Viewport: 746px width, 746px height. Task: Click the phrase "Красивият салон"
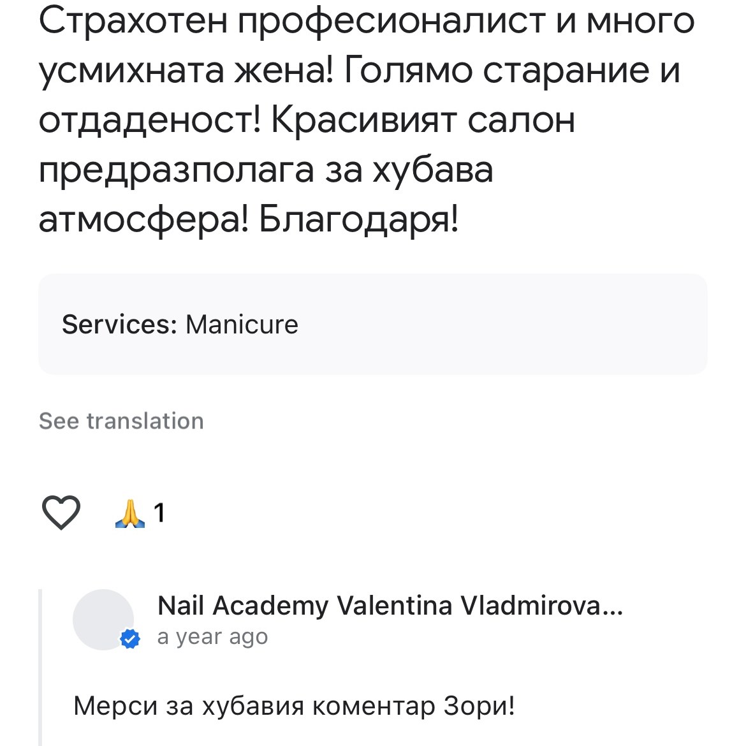pyautogui.click(x=423, y=120)
